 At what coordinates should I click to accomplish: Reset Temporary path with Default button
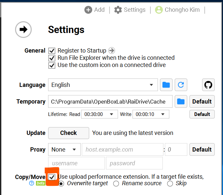tap(202, 102)
